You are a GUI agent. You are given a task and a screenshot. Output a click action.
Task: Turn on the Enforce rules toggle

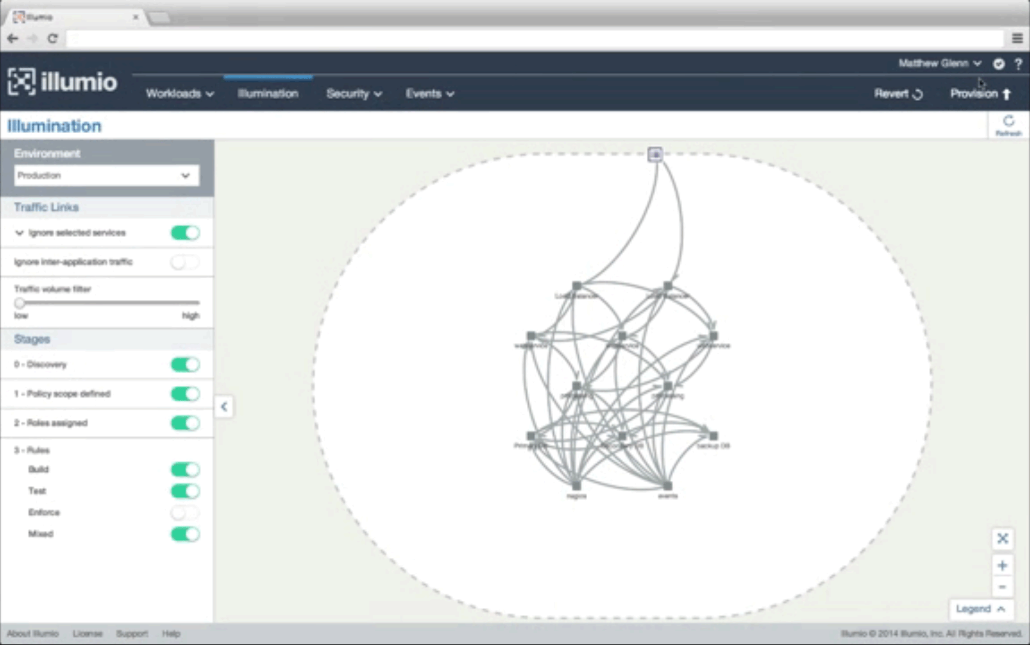(x=185, y=512)
